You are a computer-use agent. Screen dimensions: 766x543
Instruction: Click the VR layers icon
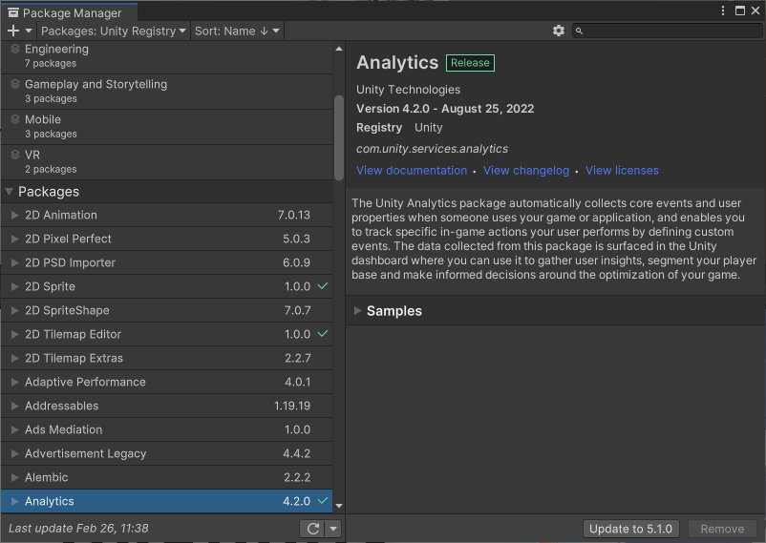(15, 155)
